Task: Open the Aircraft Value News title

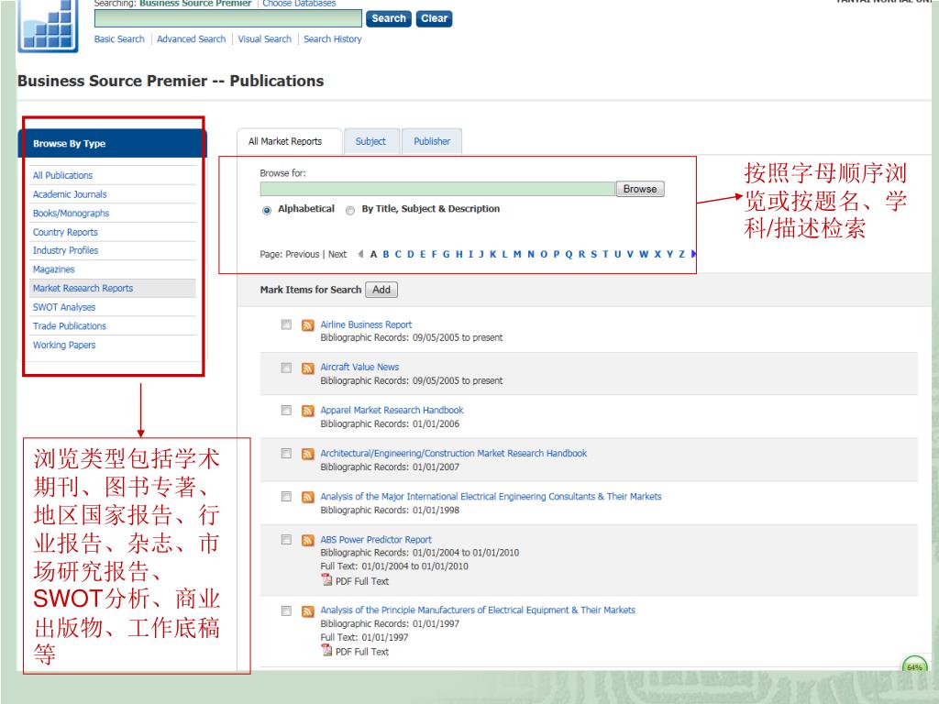Action: coord(359,367)
